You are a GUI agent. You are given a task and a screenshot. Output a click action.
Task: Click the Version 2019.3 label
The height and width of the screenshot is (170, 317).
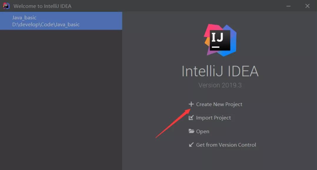click(x=220, y=85)
